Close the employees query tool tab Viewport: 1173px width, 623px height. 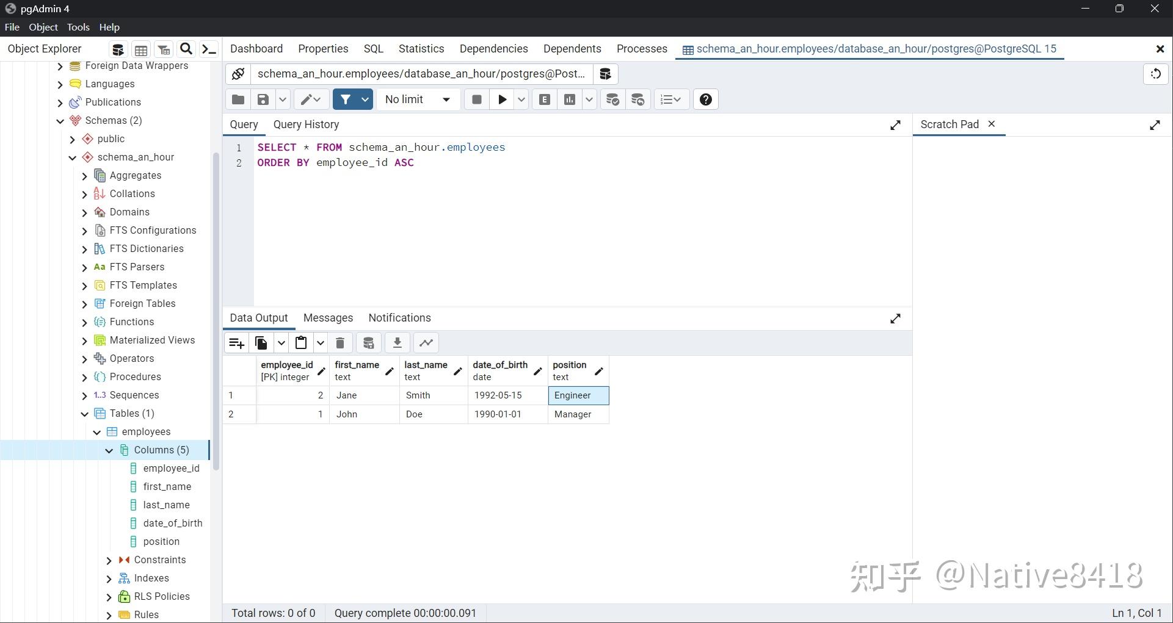coord(1160,49)
